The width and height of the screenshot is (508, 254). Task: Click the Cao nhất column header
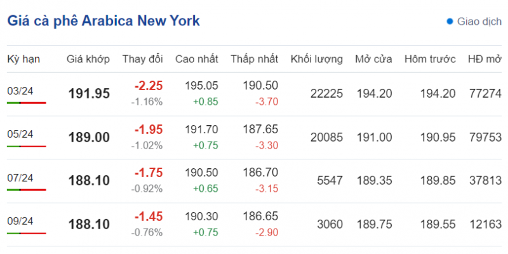point(197,59)
